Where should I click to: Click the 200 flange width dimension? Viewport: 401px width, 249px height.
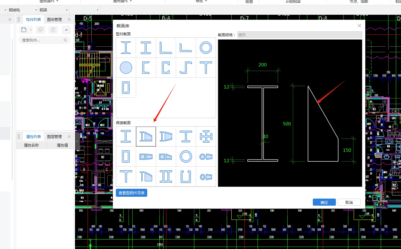coord(263,65)
